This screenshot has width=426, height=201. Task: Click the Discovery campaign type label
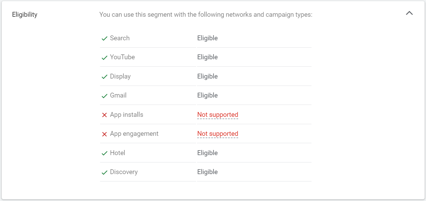pos(124,172)
